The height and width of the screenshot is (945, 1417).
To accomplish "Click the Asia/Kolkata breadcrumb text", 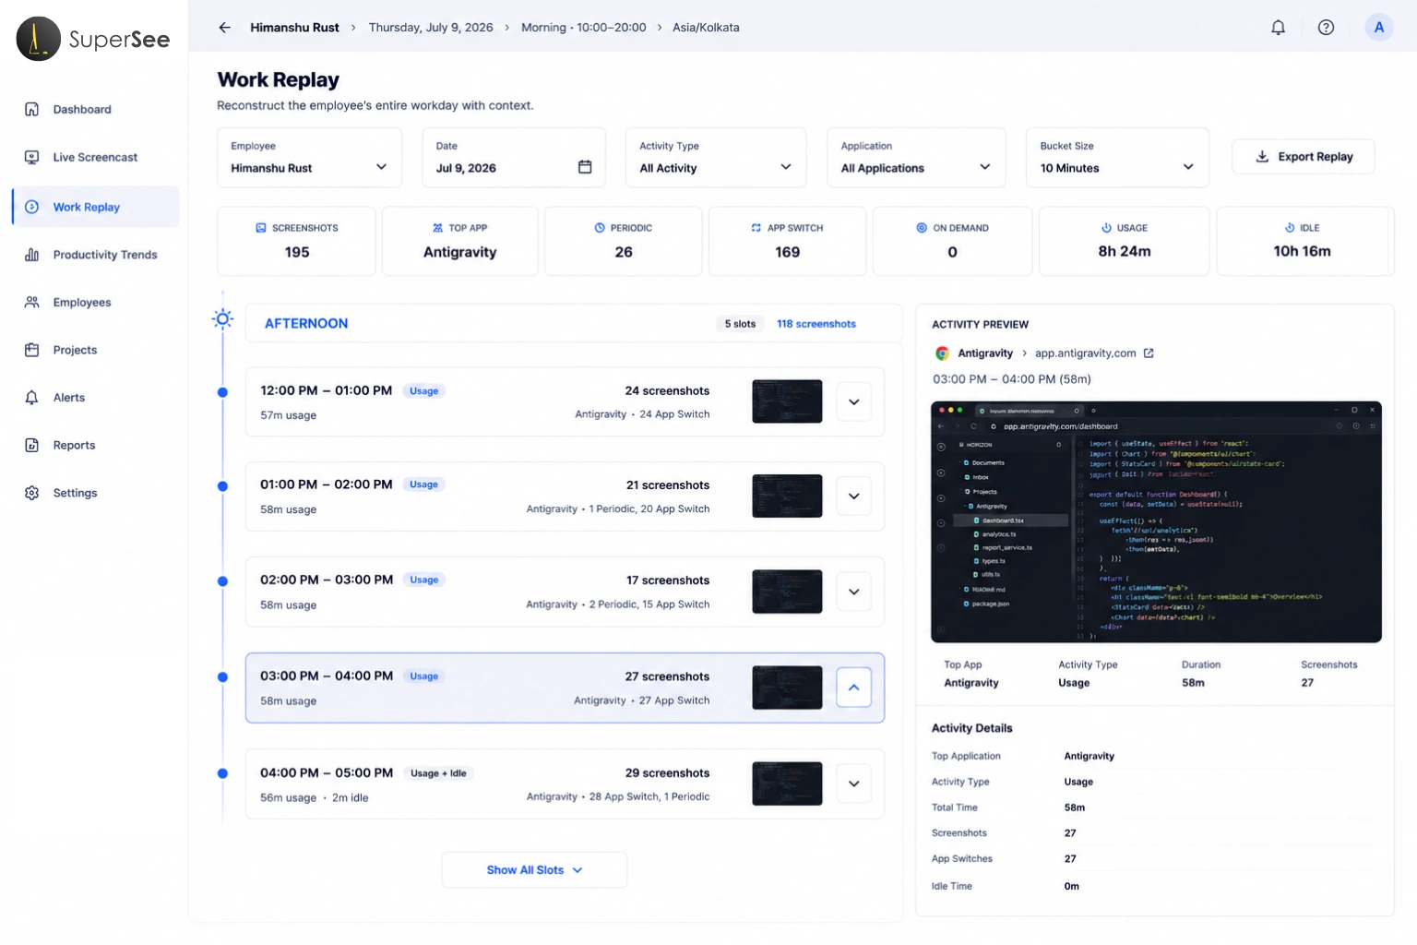I will pos(706,28).
